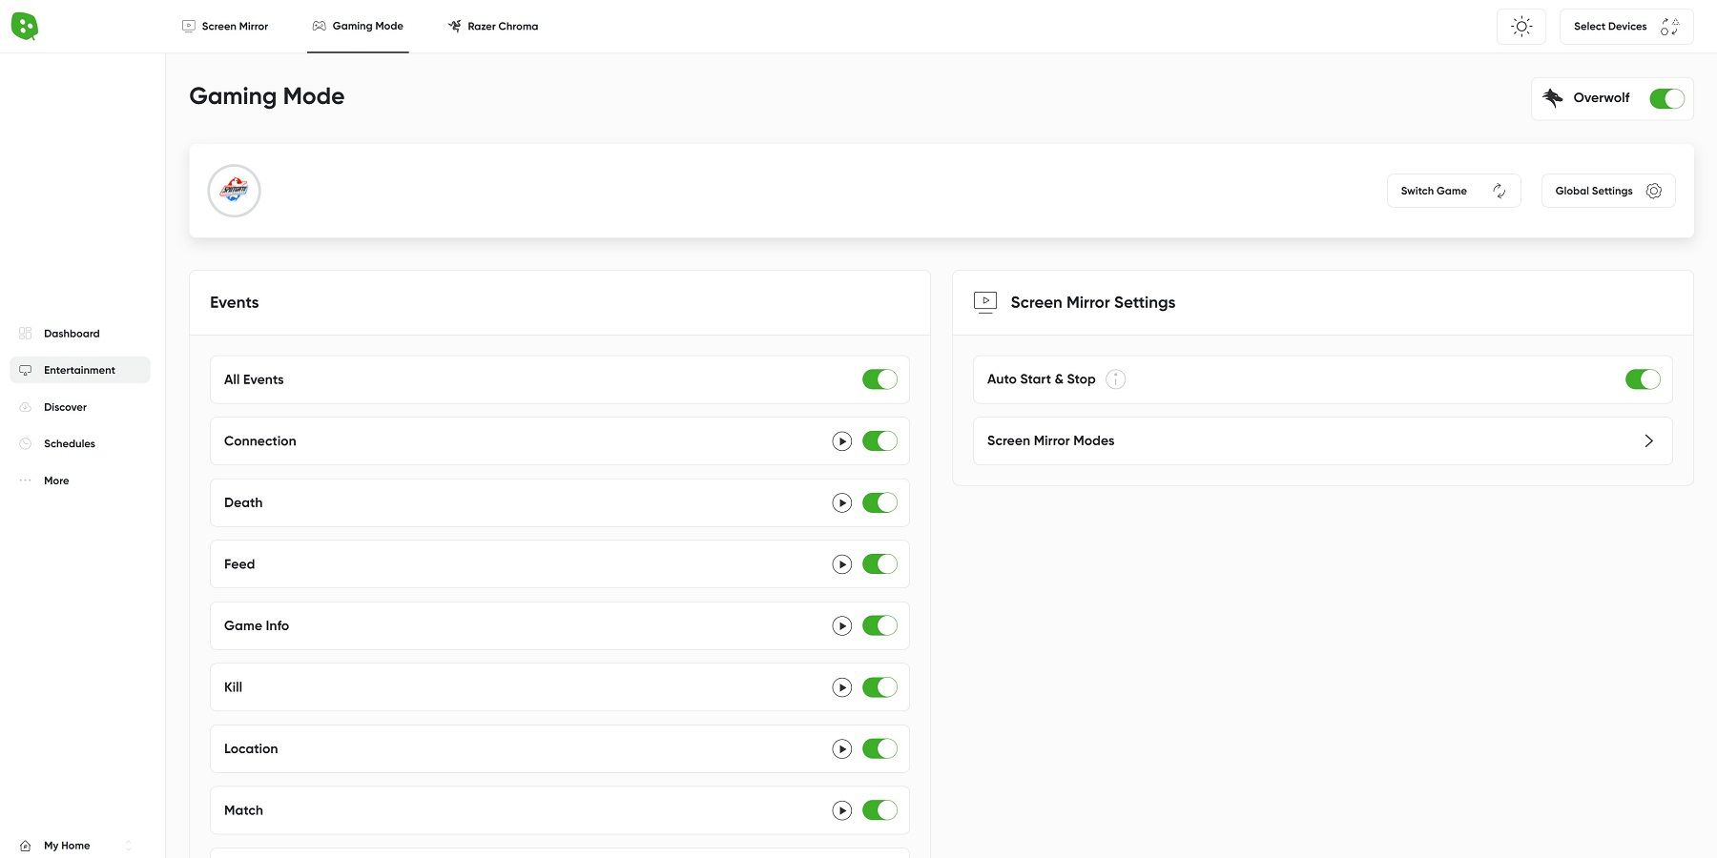Viewport: 1717px width, 858px height.
Task: Click the My Home house icon
Action: 26,846
